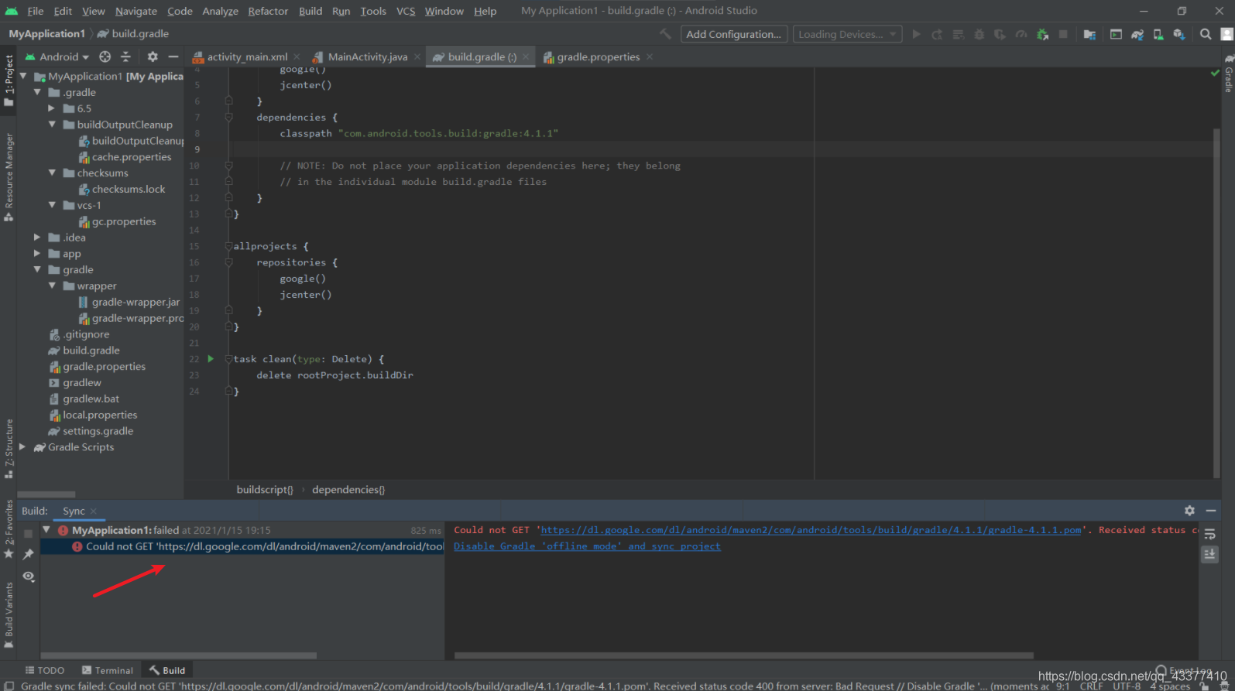
Task: Click the UTF-8 encoding status entry
Action: point(1127,686)
